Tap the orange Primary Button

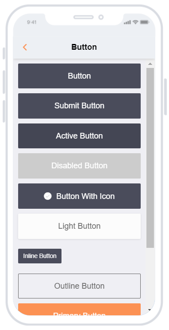[79, 310]
